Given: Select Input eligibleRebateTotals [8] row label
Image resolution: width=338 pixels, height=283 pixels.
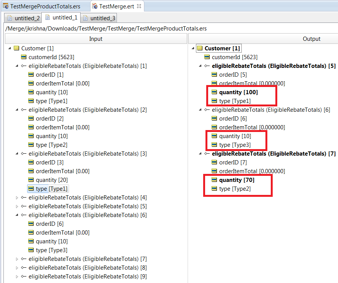Looking at the screenshot, I should [x=87, y=268].
